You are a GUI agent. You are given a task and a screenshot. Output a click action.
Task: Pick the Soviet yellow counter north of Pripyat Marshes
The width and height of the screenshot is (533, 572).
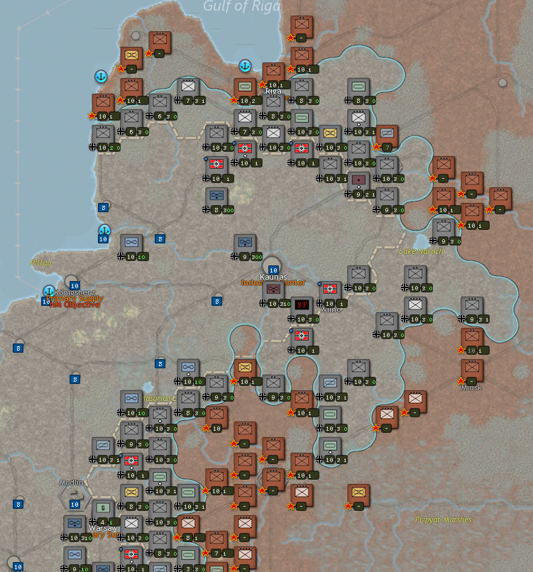(x=358, y=492)
